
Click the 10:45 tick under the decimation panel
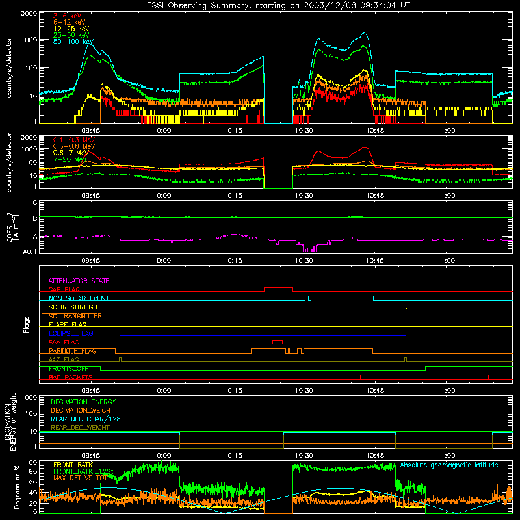[375, 456]
